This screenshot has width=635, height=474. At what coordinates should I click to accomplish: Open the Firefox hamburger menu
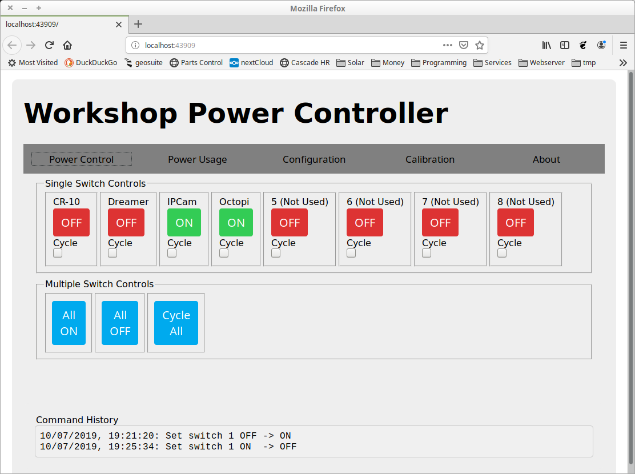[624, 45]
